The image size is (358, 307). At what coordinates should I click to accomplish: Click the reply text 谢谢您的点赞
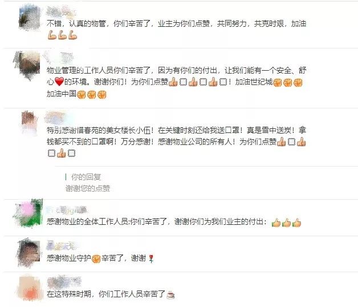[88, 188]
